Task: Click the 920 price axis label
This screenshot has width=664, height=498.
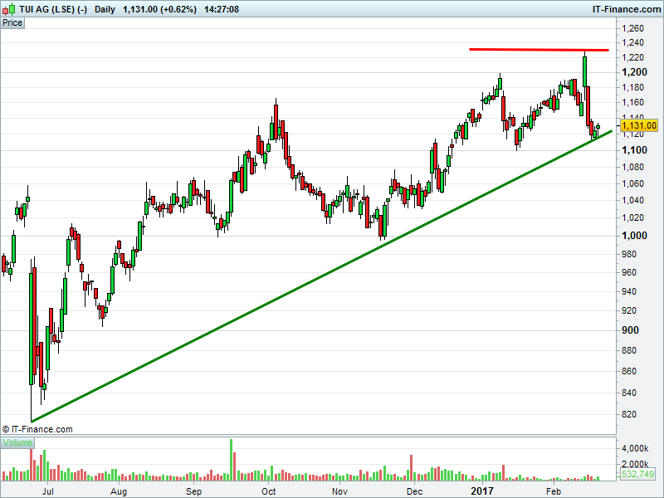Action: click(629, 310)
